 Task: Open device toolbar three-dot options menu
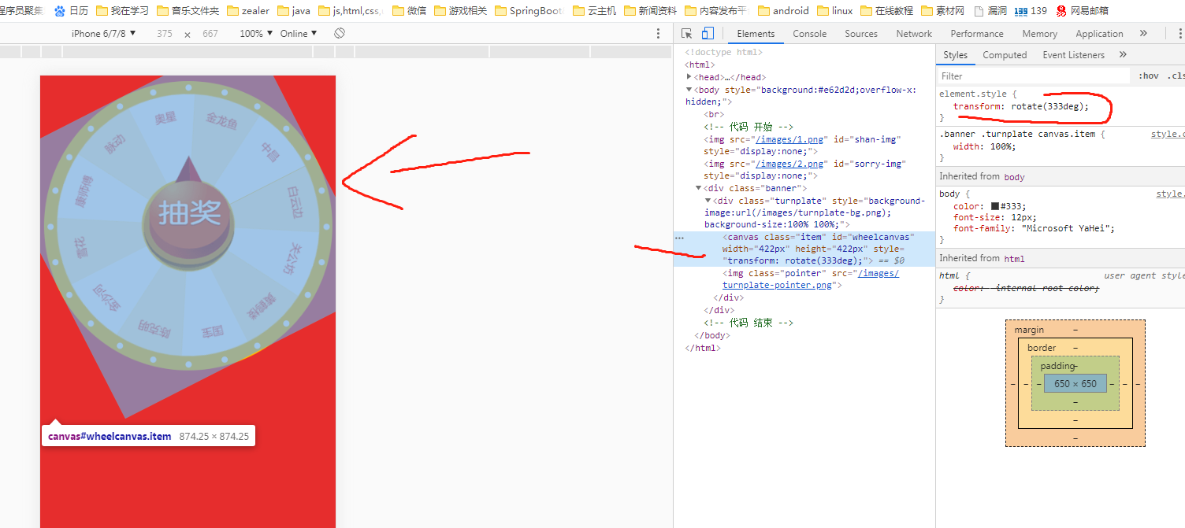pos(659,34)
